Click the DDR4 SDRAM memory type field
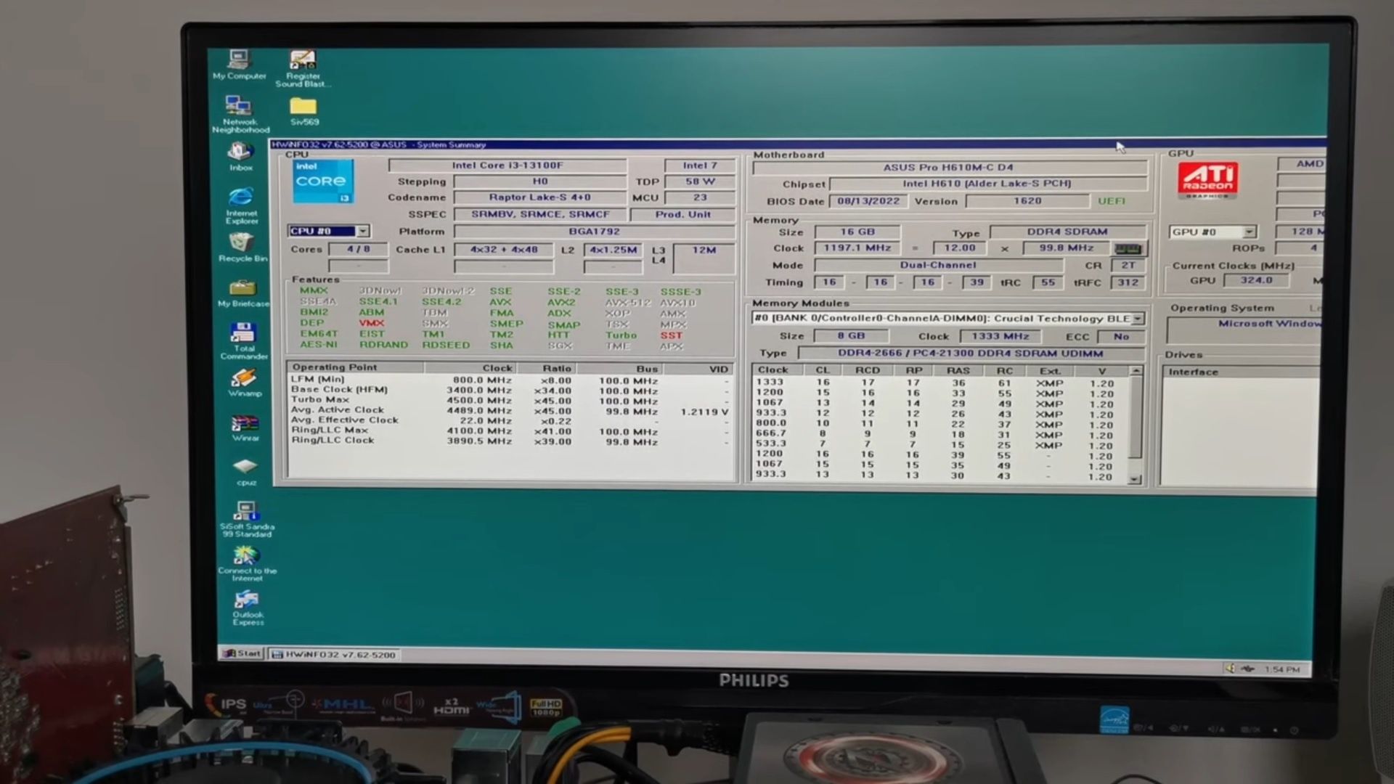1394x784 pixels. coord(1067,232)
